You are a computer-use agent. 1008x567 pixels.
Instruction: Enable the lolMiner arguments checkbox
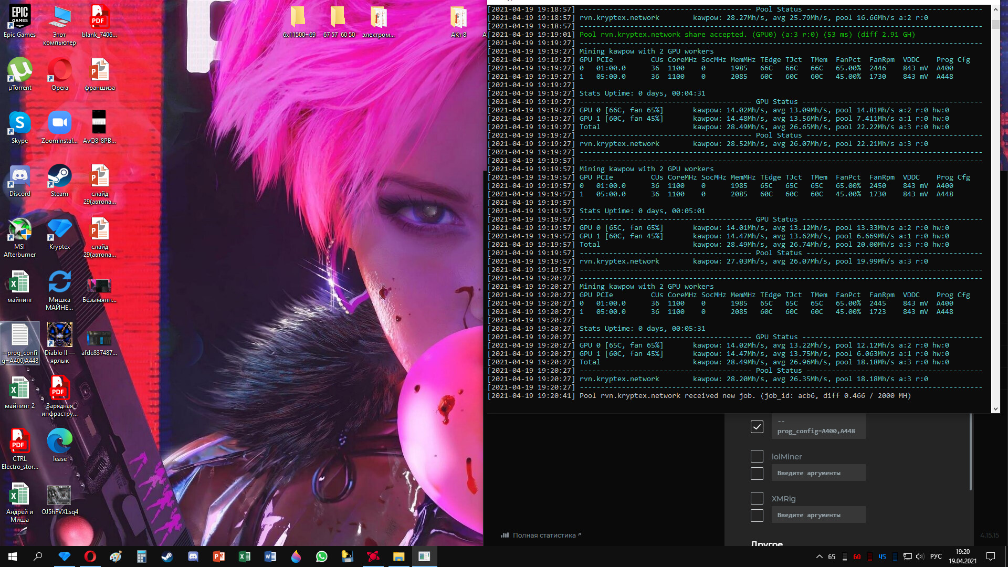pyautogui.click(x=757, y=473)
